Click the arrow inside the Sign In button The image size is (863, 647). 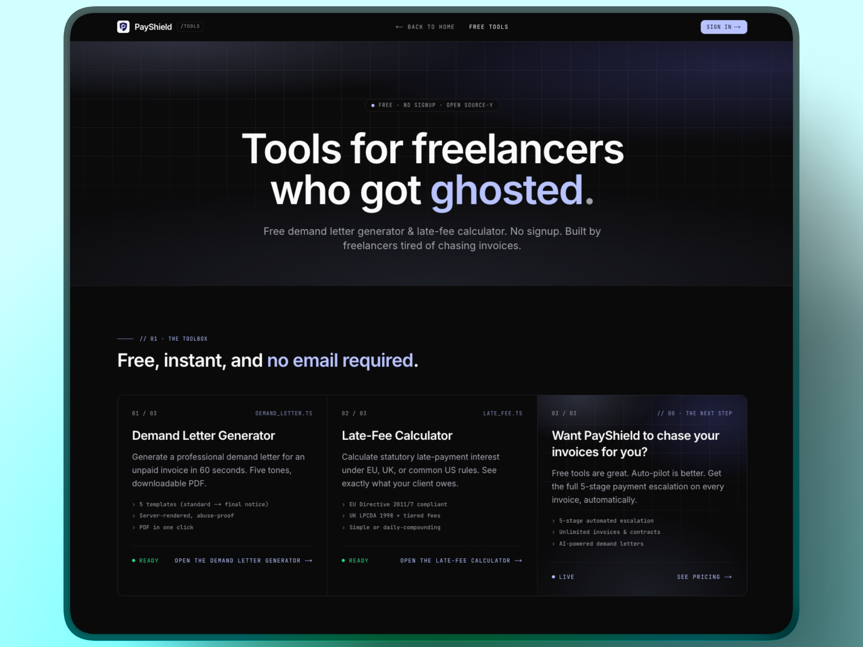tap(737, 27)
